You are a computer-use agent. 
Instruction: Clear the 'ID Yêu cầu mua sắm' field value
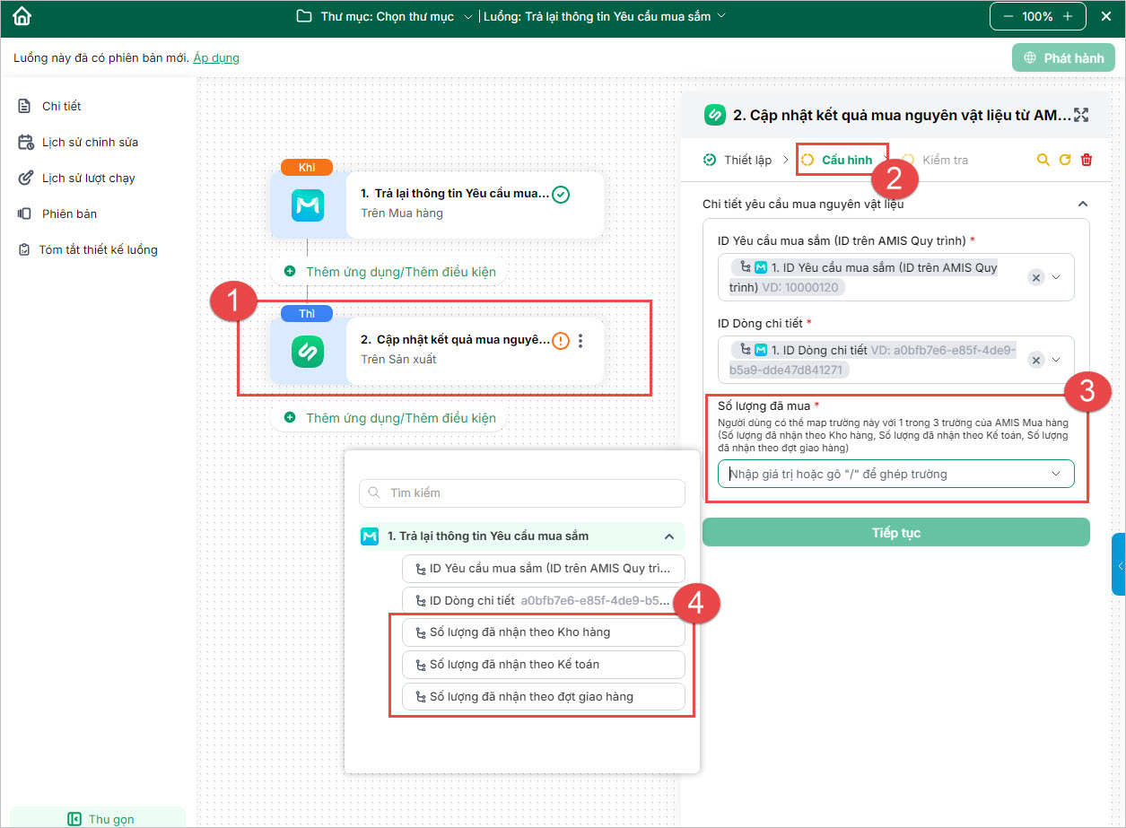[1035, 277]
